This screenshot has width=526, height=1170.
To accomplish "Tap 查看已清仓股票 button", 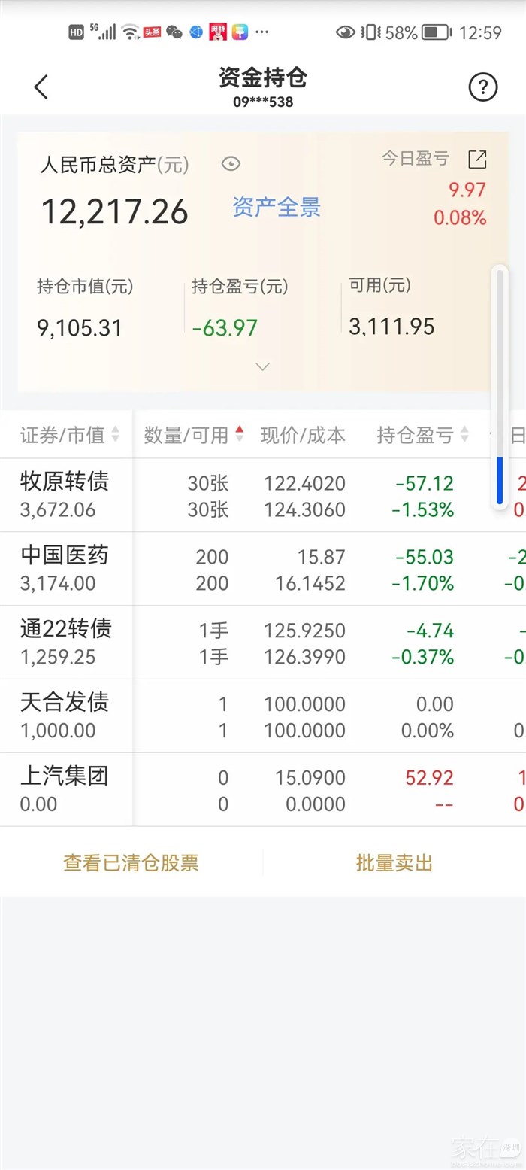I will [x=131, y=863].
